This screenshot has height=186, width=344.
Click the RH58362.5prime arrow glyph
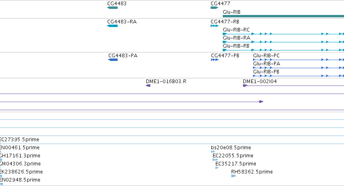[x=234, y=176]
